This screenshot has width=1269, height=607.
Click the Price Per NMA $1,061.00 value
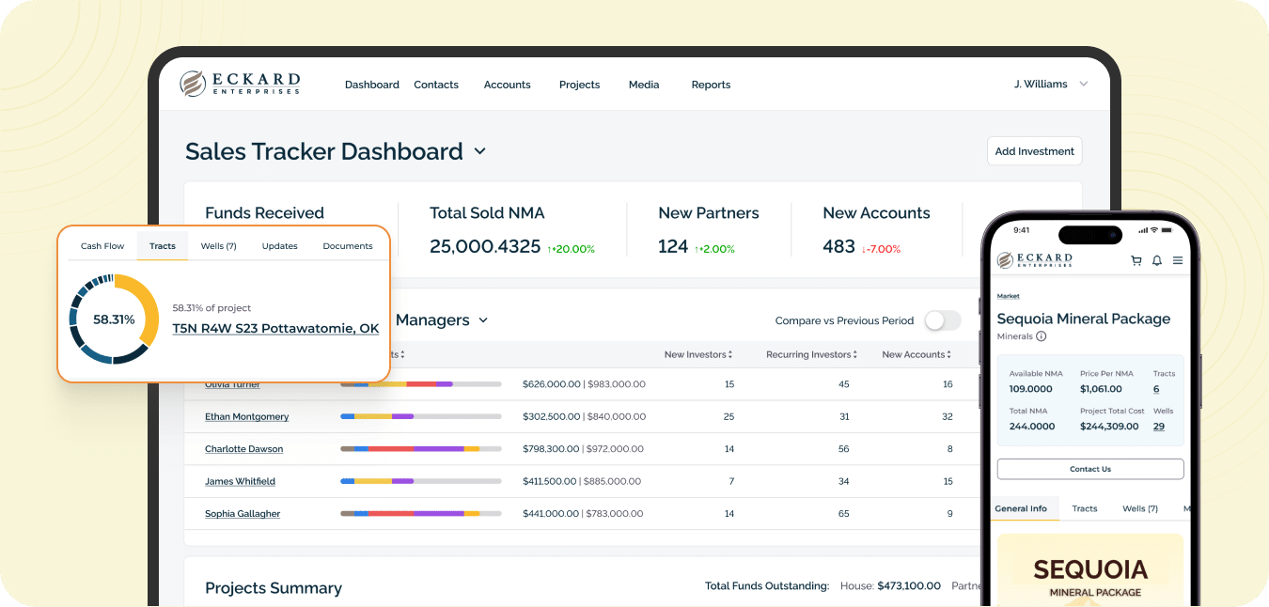(x=1101, y=389)
